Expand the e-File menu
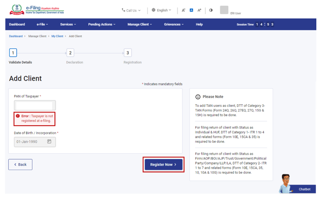Viewport: 323px width, 202px height. click(x=42, y=25)
